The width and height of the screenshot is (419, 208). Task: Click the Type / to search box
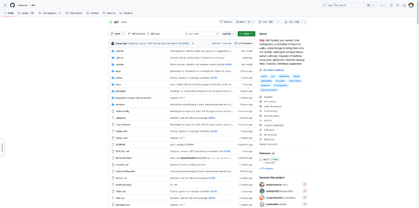343,5
